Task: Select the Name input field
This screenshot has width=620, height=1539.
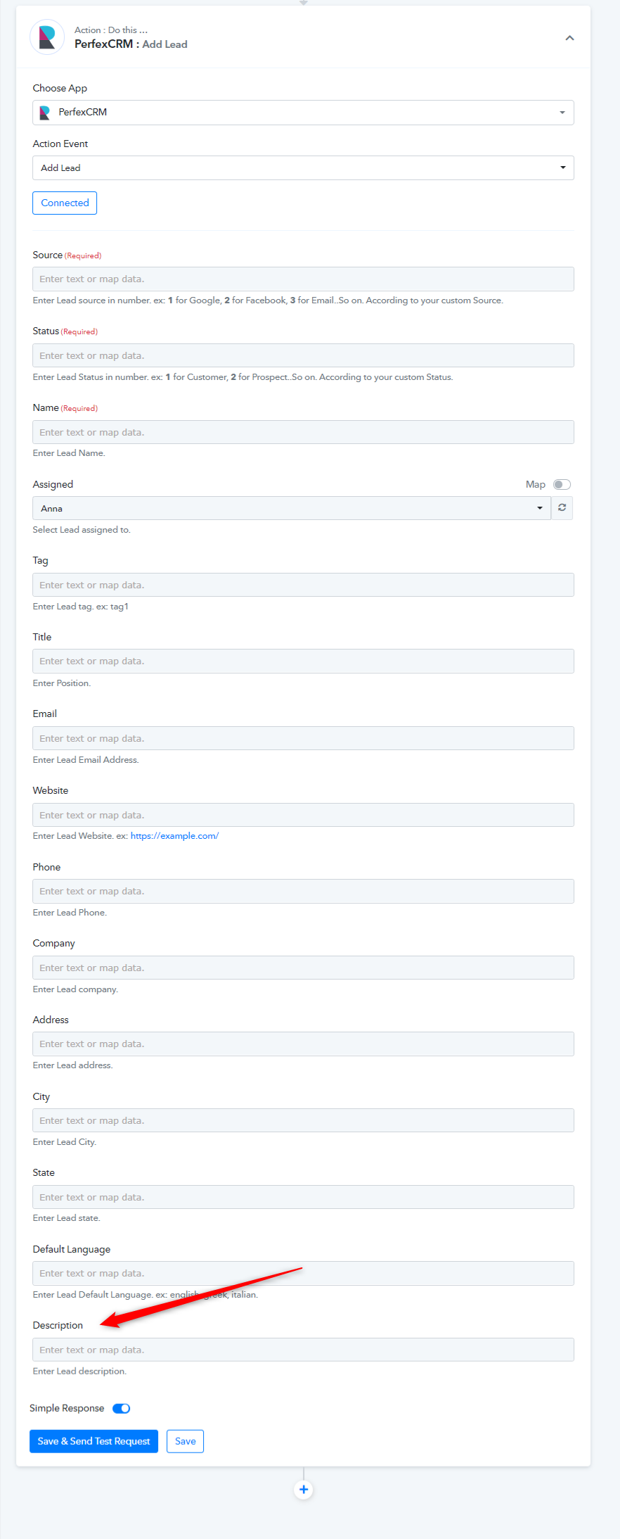Action: coord(303,433)
